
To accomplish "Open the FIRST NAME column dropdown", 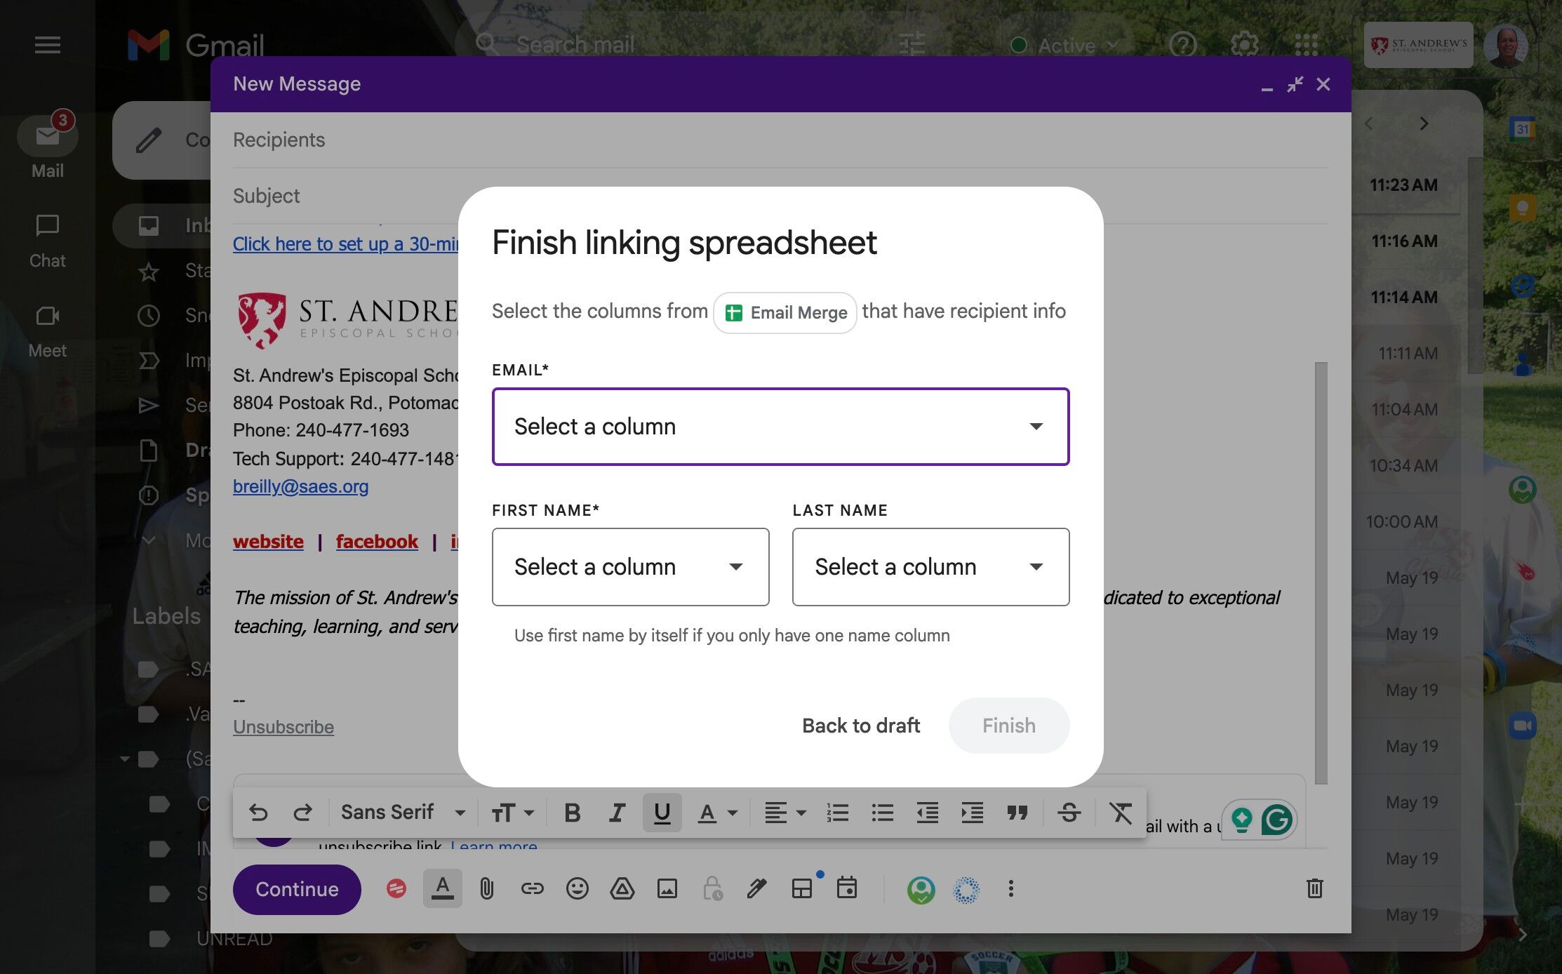I will pos(630,567).
